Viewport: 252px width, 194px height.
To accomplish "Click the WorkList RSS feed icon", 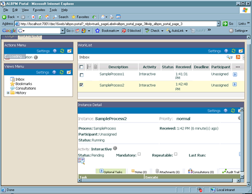I will [x=238, y=57].
